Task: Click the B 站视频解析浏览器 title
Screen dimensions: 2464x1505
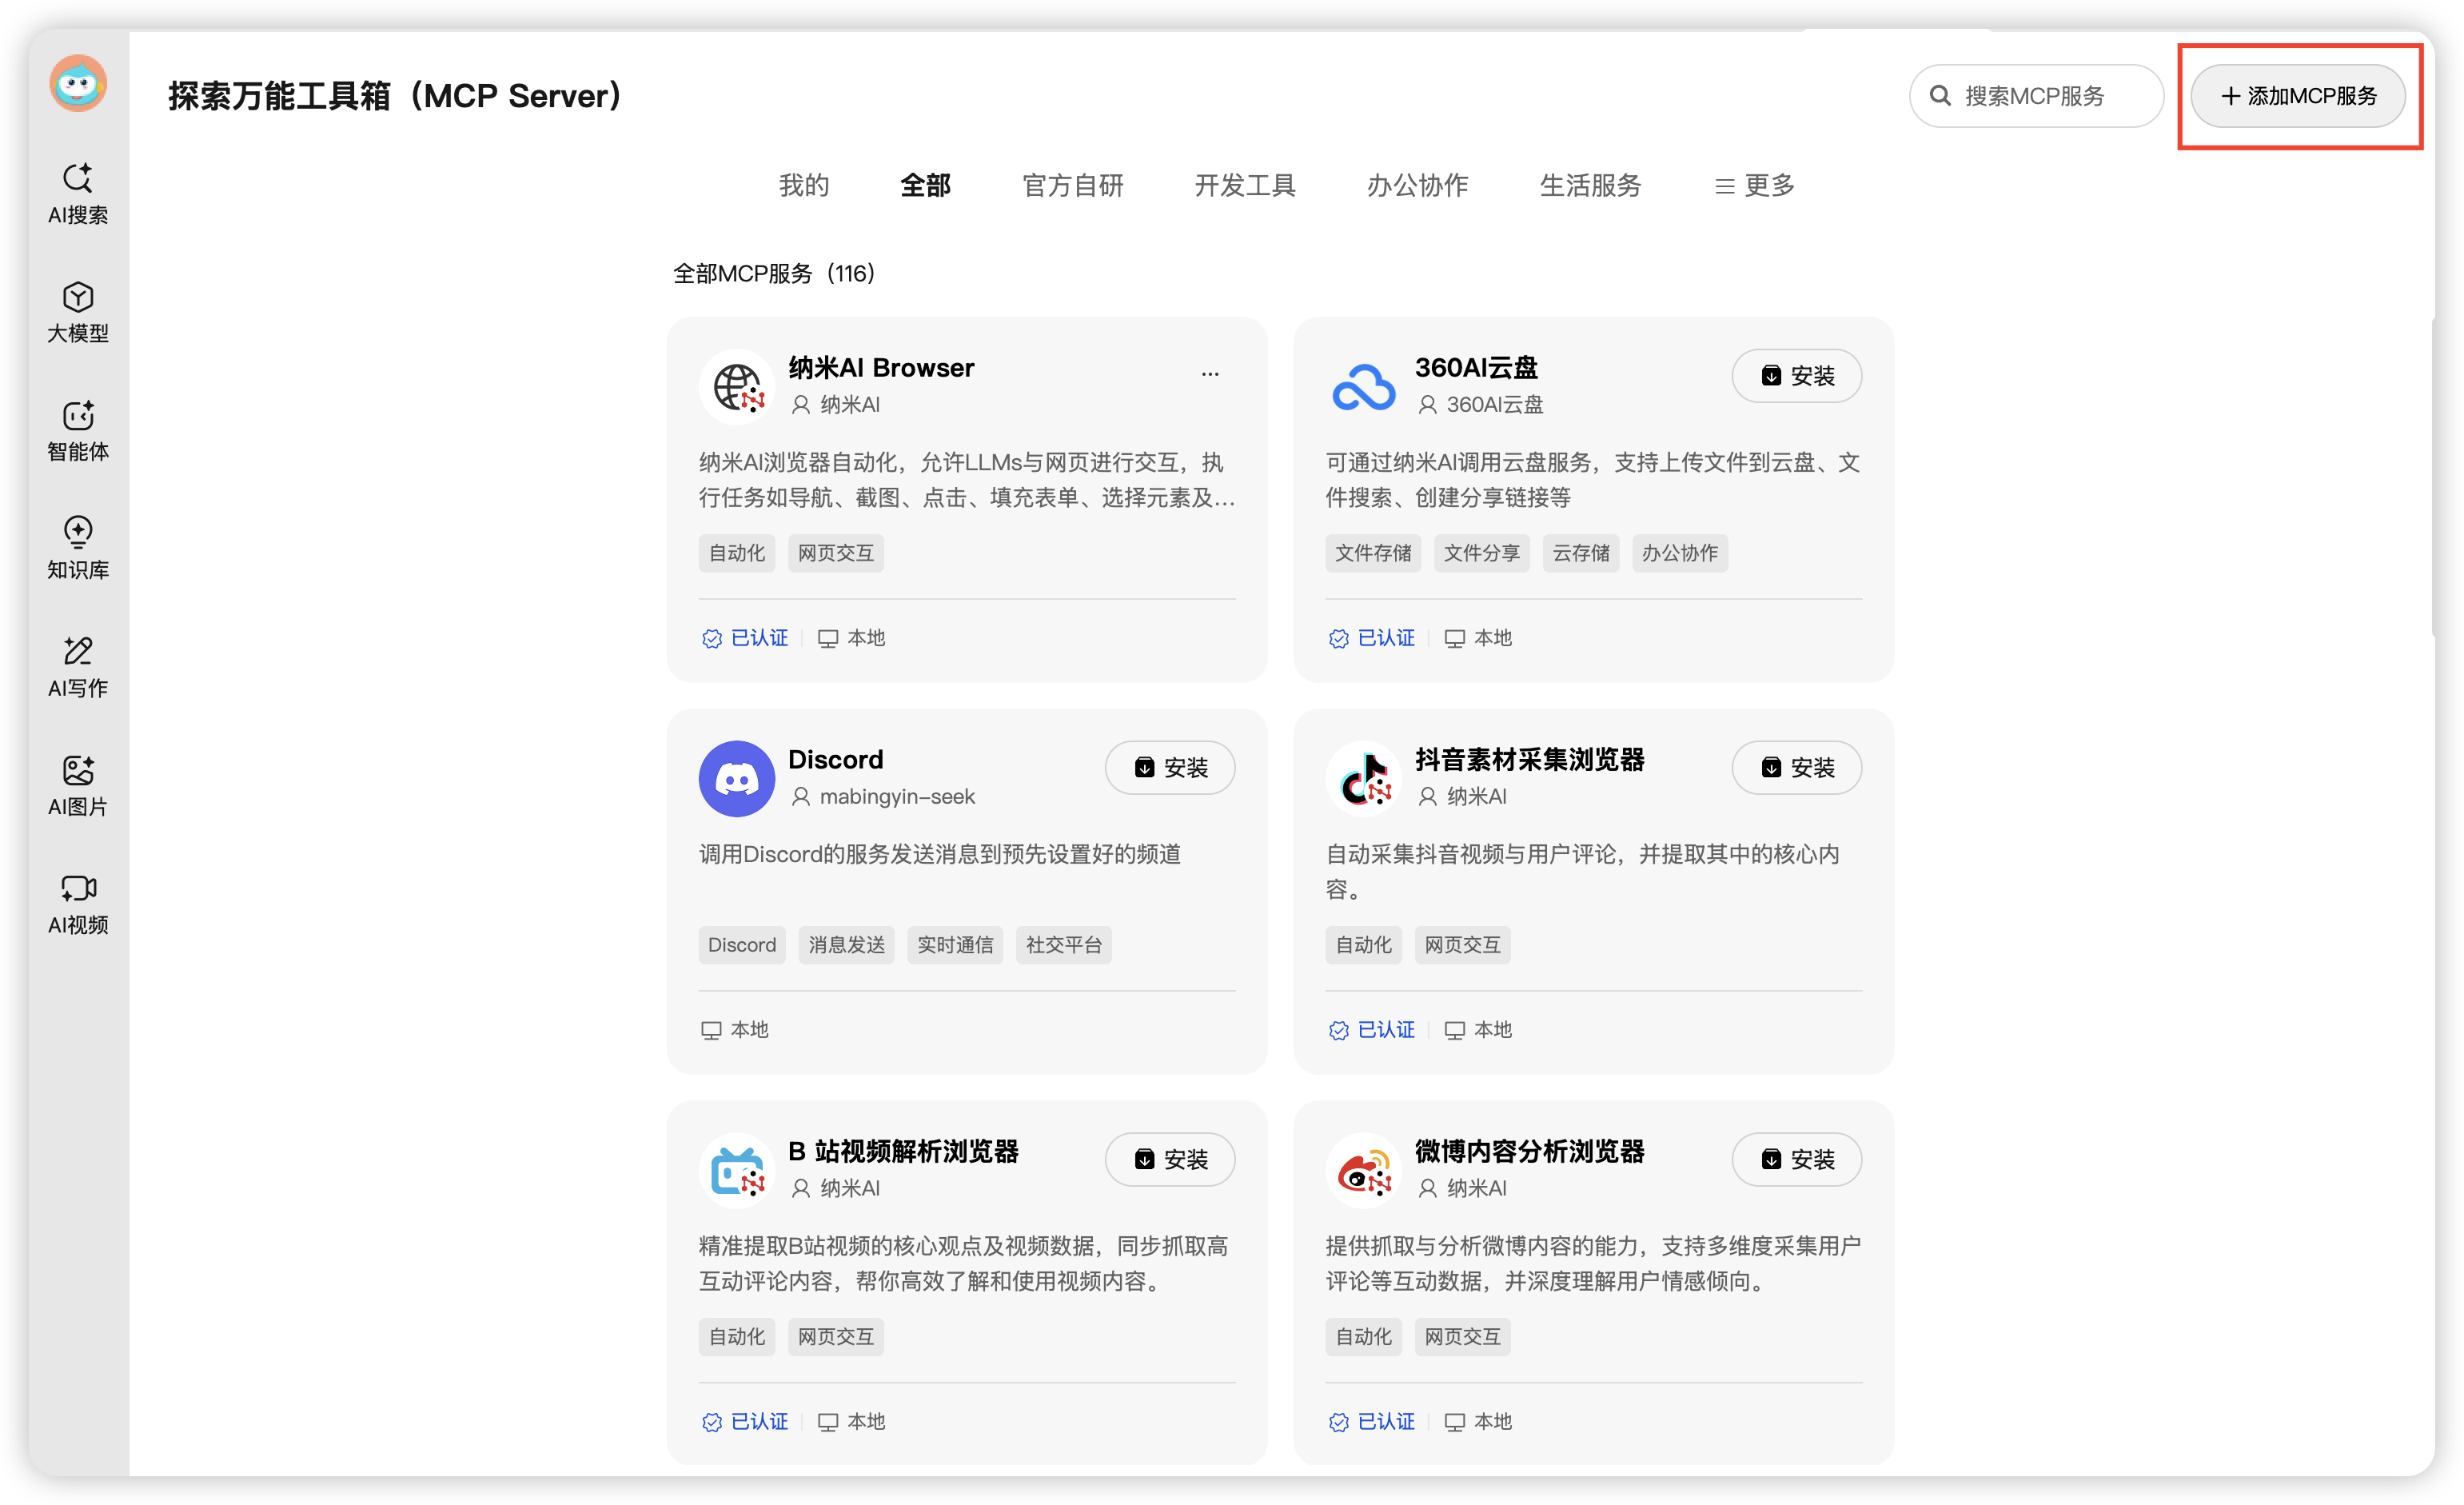Action: click(x=903, y=1152)
